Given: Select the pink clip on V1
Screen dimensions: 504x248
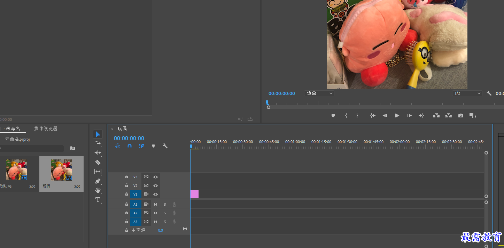Looking at the screenshot, I should click(194, 194).
